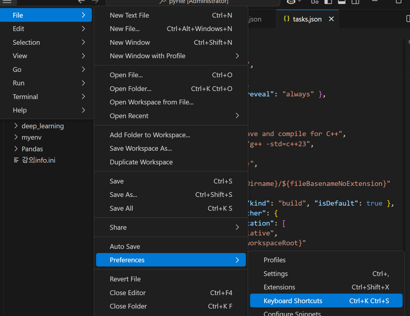Toggle Auto Save in the File menu
Viewport: 410px width, 316px height.
[x=171, y=246]
